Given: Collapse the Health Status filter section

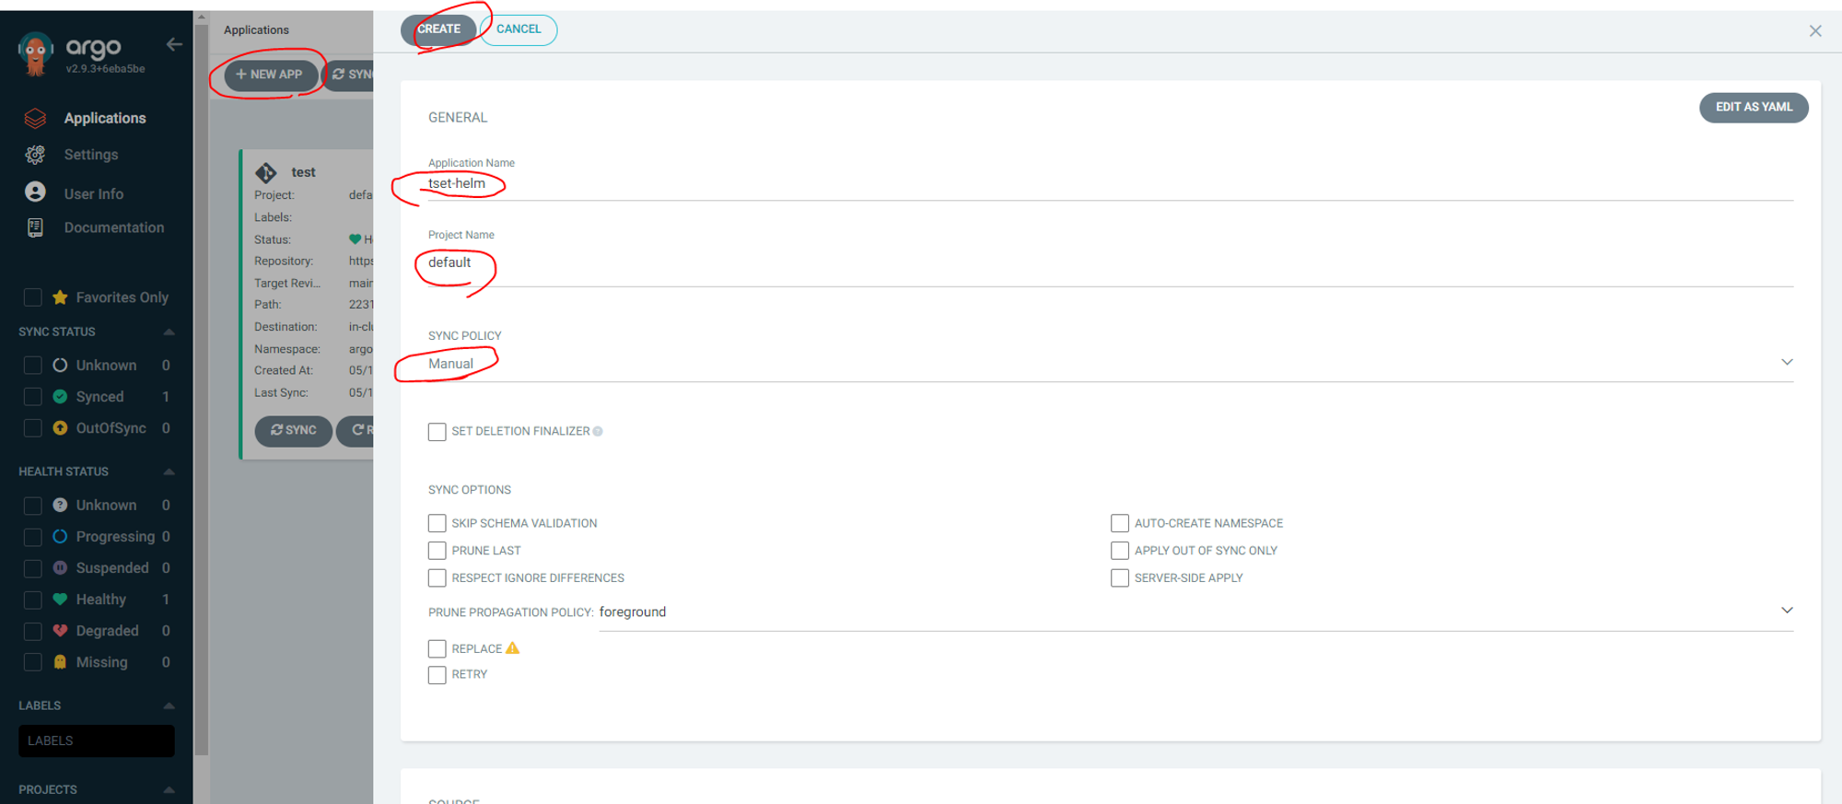Looking at the screenshot, I should pyautogui.click(x=169, y=472).
